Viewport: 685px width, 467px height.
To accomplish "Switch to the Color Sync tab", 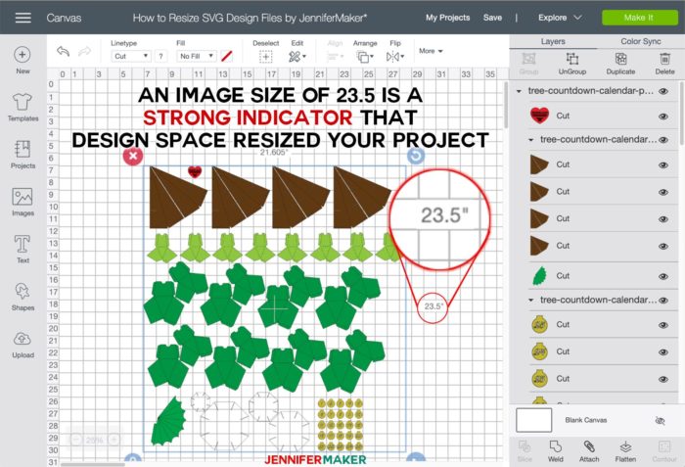I will [x=640, y=41].
